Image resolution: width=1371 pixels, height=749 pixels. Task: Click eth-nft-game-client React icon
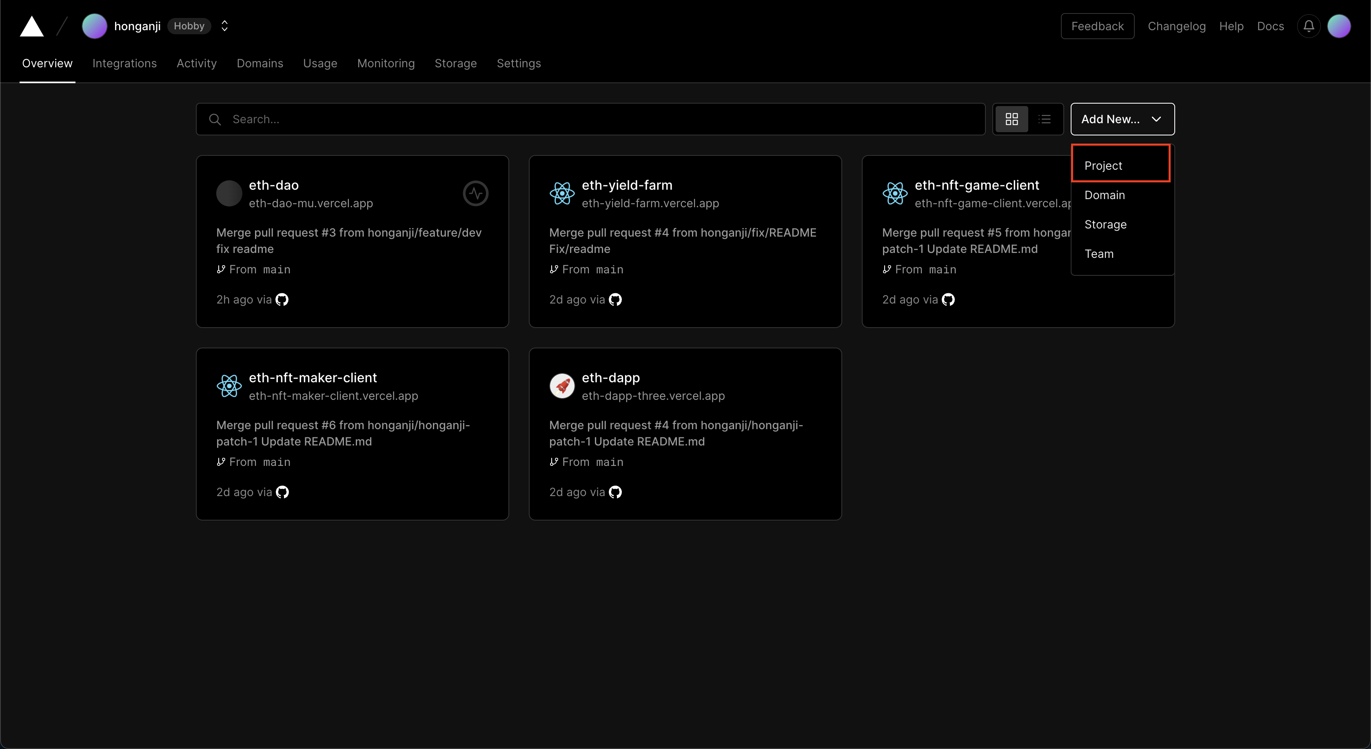click(895, 193)
